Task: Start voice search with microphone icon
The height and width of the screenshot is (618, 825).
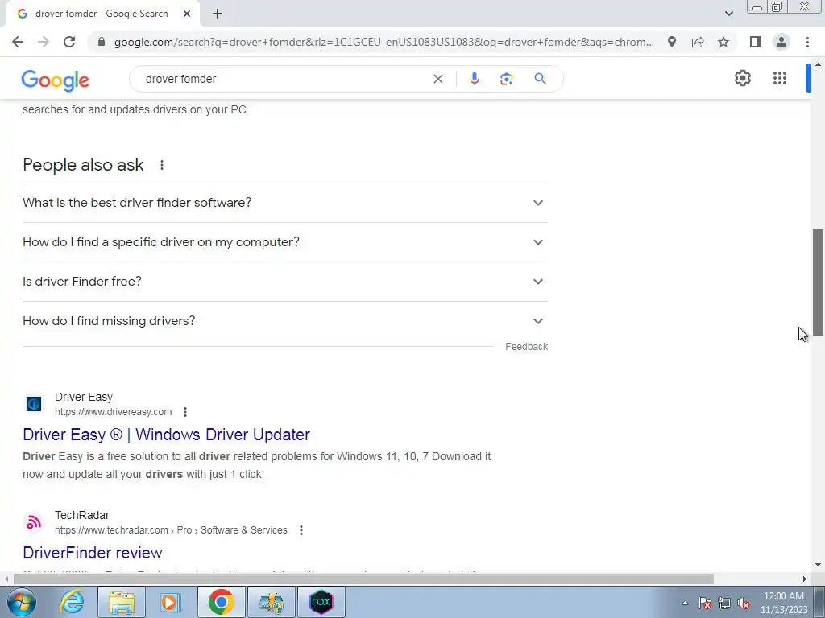Action: coord(474,79)
